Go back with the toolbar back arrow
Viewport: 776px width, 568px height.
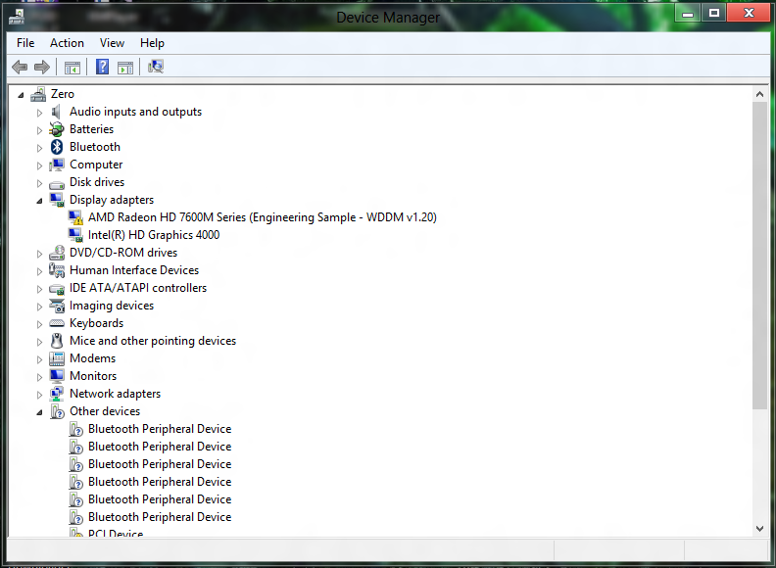(x=20, y=67)
